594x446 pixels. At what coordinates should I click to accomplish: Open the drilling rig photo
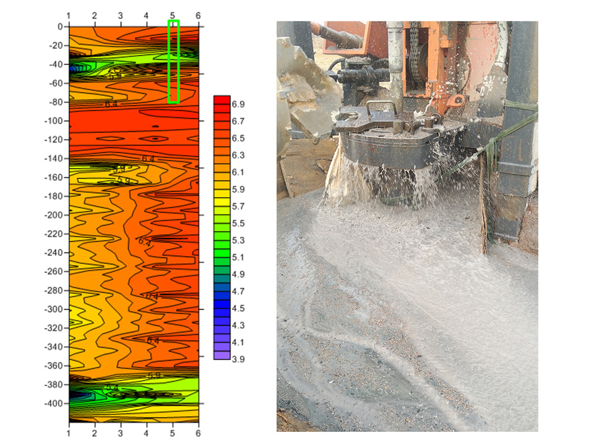[407, 225]
